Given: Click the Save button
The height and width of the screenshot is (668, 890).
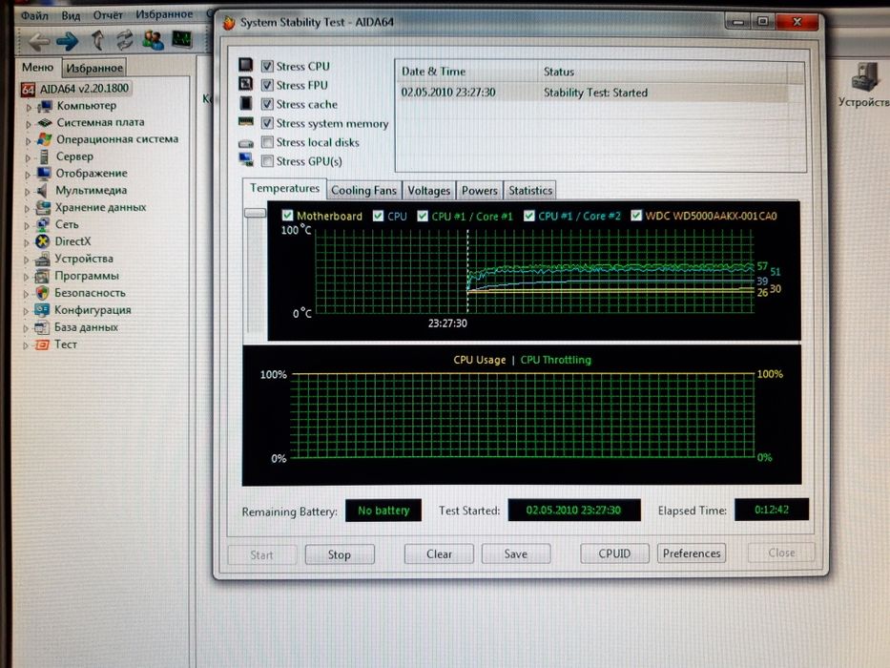Looking at the screenshot, I should [x=516, y=553].
